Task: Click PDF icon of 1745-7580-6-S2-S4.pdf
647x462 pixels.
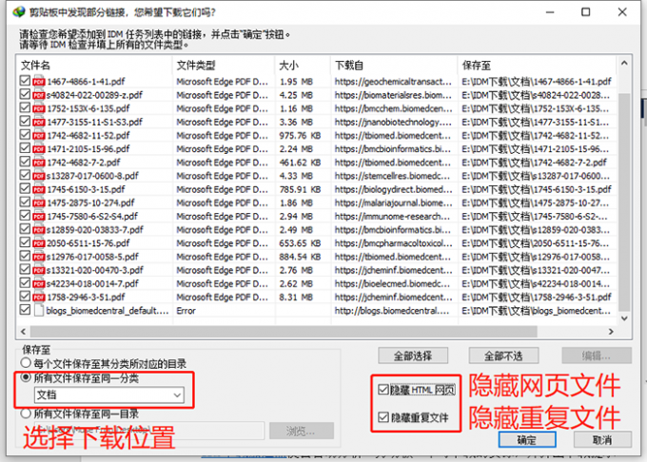Action: [x=39, y=217]
